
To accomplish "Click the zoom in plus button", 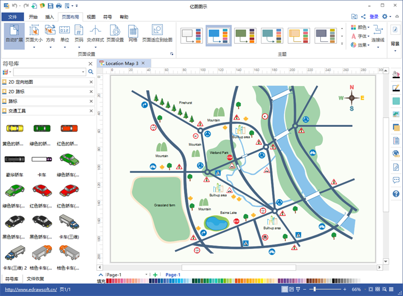I will coord(345,289).
